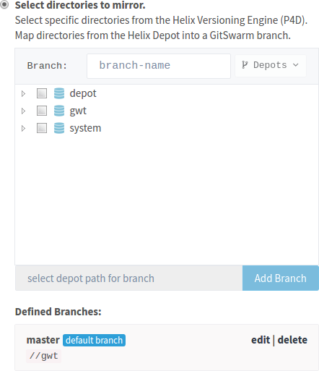
Task: Check the system checkbox
Action: coord(42,128)
